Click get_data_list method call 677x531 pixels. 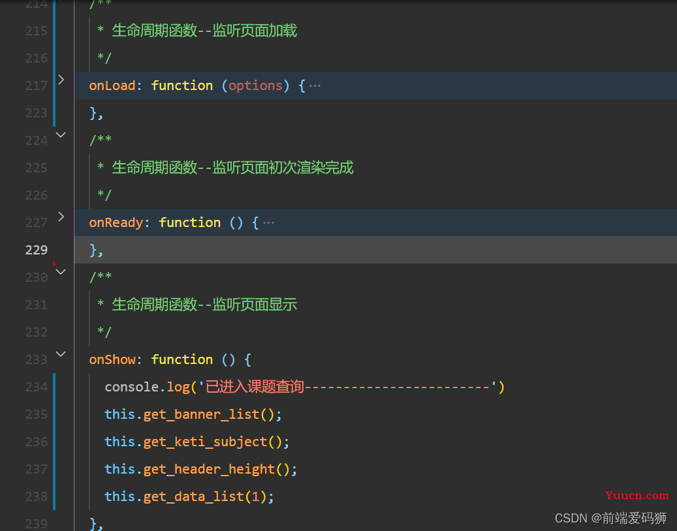[x=193, y=496]
